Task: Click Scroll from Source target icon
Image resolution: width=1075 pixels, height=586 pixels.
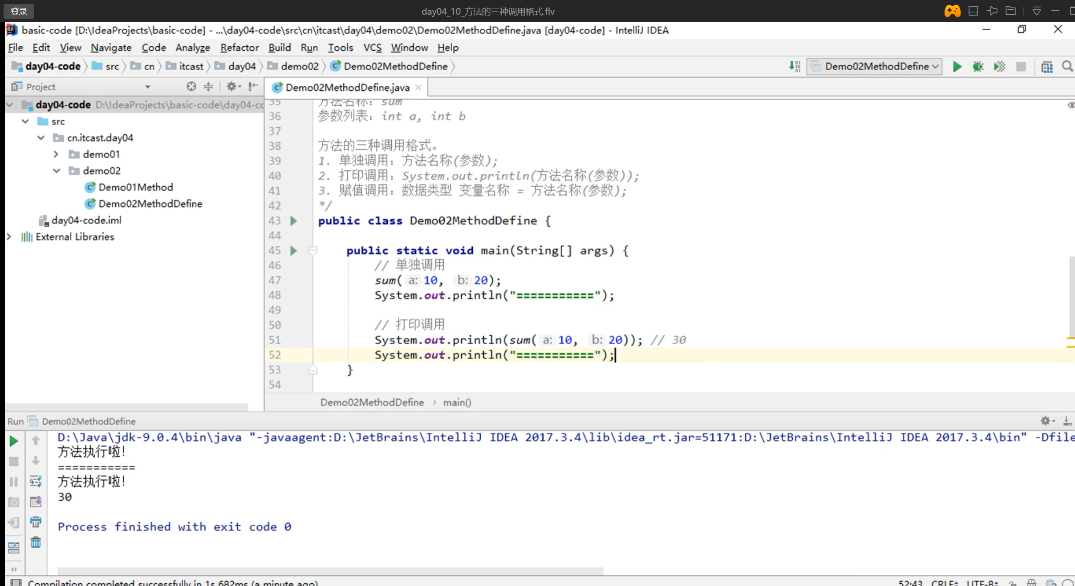Action: [191, 86]
